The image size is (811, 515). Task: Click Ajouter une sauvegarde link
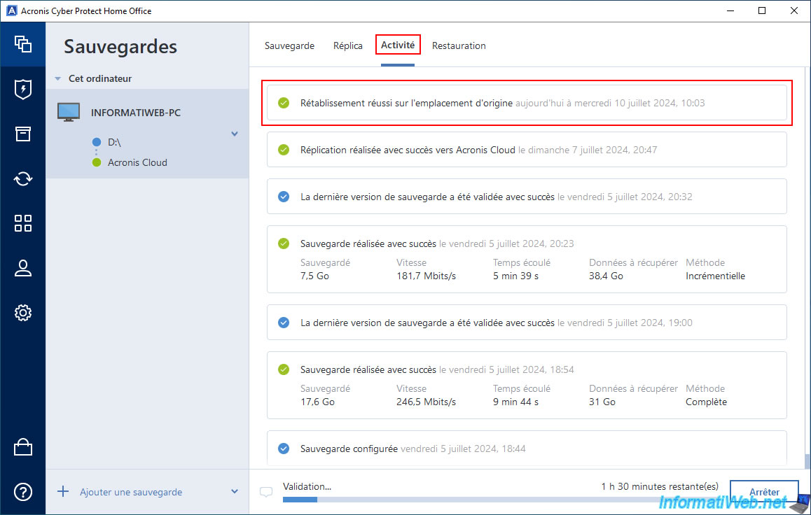(131, 492)
